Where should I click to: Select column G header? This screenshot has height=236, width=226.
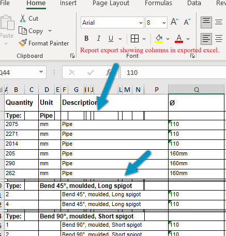tap(76, 89)
